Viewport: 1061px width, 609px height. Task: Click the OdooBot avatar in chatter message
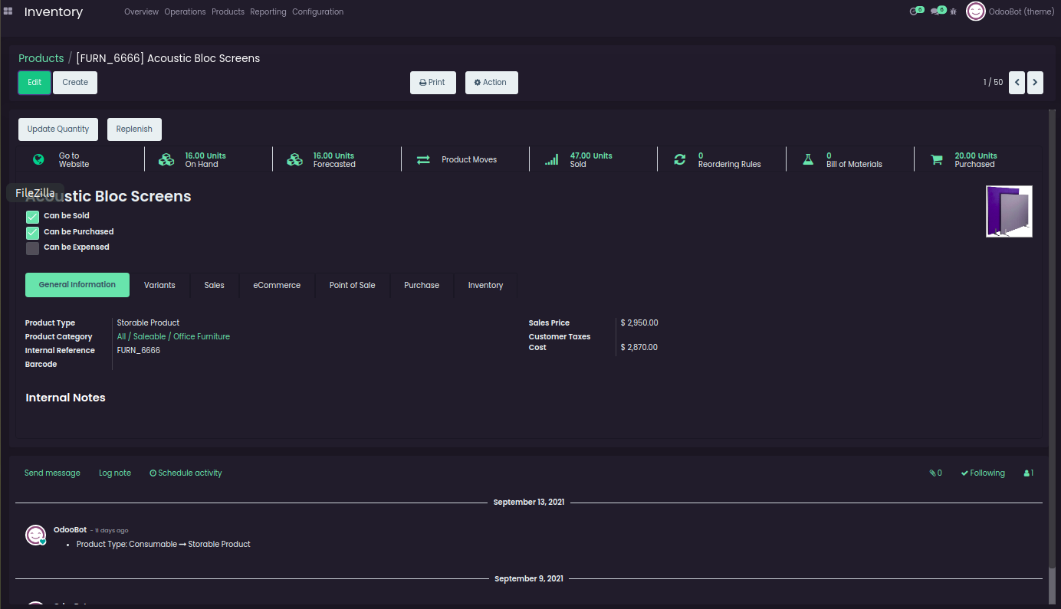pos(36,535)
